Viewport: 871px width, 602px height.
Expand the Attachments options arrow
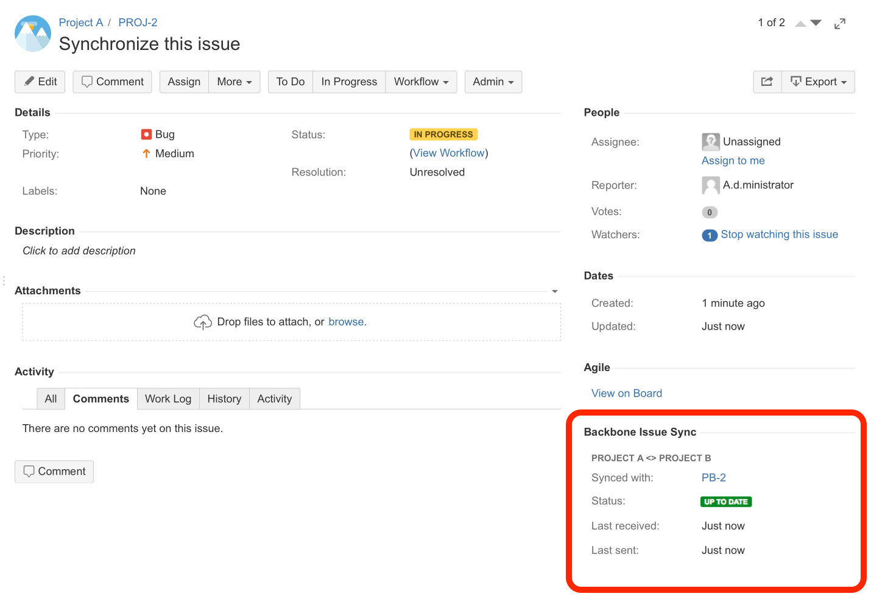pos(554,291)
